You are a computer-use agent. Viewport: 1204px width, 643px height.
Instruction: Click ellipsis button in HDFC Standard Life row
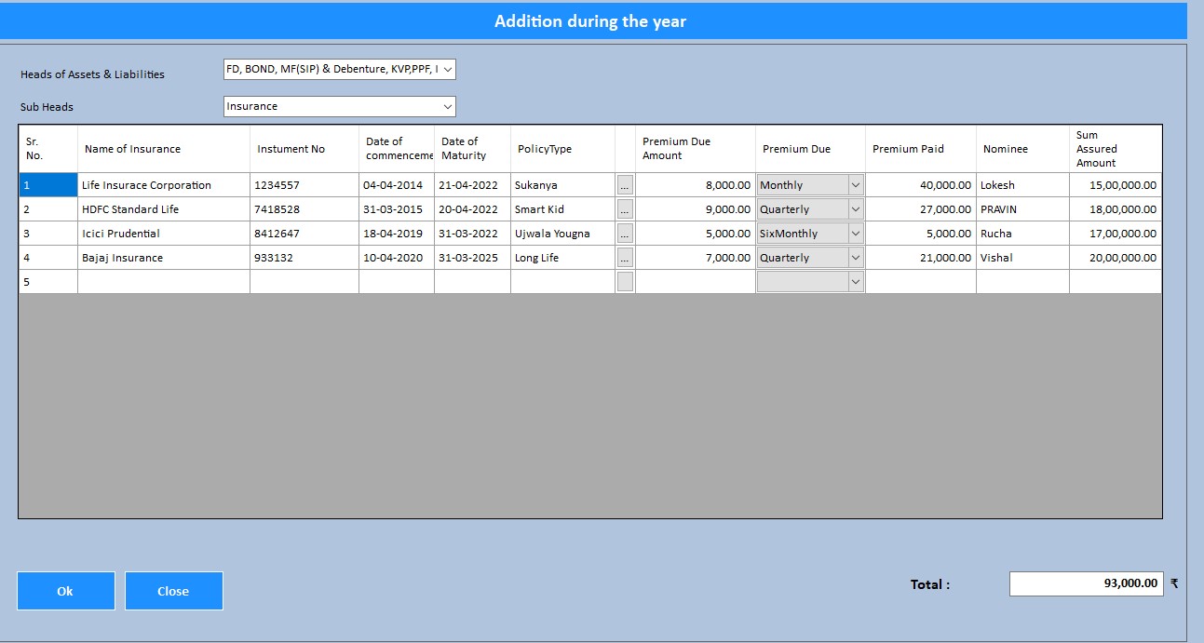(x=625, y=209)
